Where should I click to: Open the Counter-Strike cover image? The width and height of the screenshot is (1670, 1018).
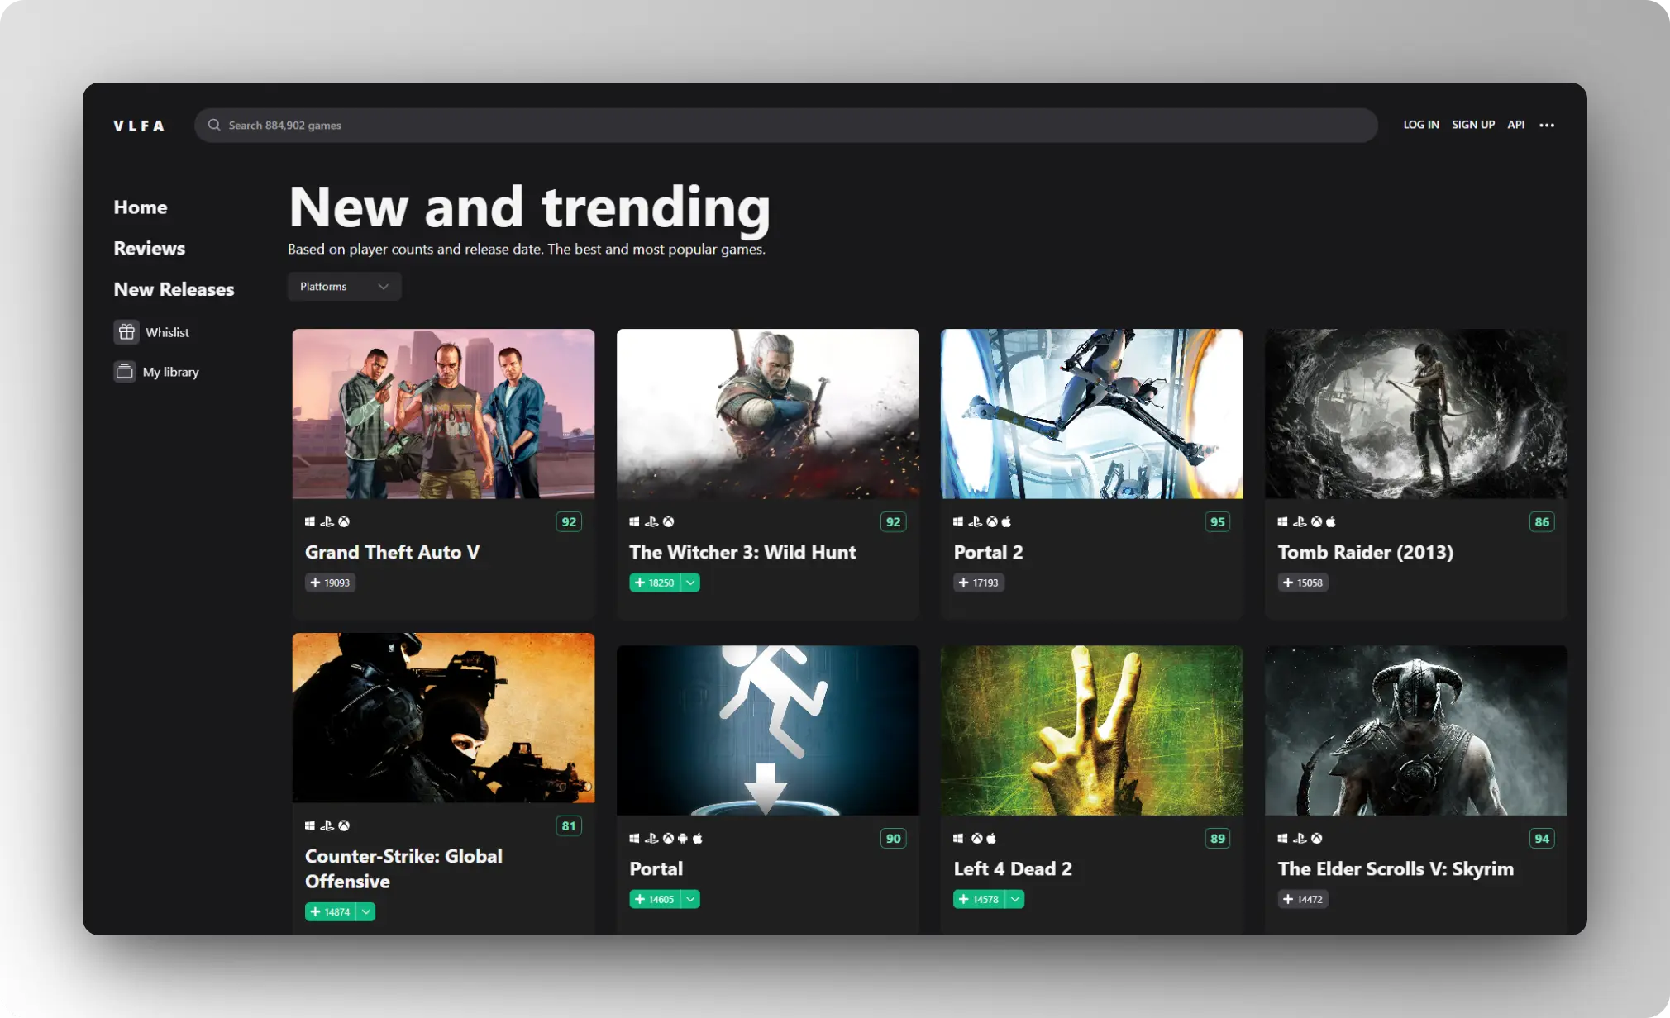[443, 718]
